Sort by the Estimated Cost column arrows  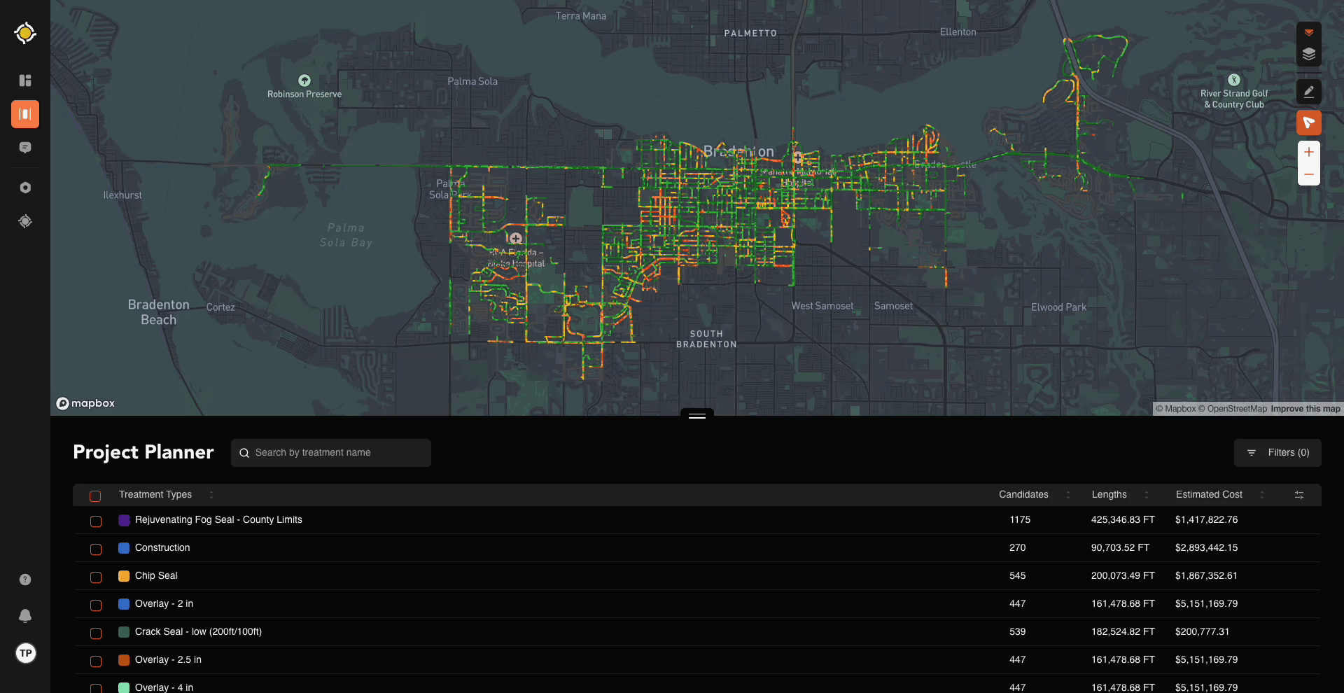click(1261, 495)
